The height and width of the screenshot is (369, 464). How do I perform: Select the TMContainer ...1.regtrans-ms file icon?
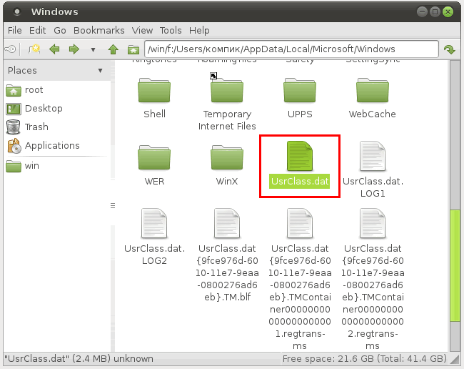coord(300,223)
